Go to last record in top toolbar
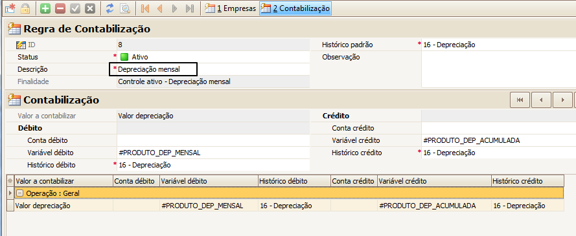Viewport: 576px width, 236px height. tap(190, 8)
